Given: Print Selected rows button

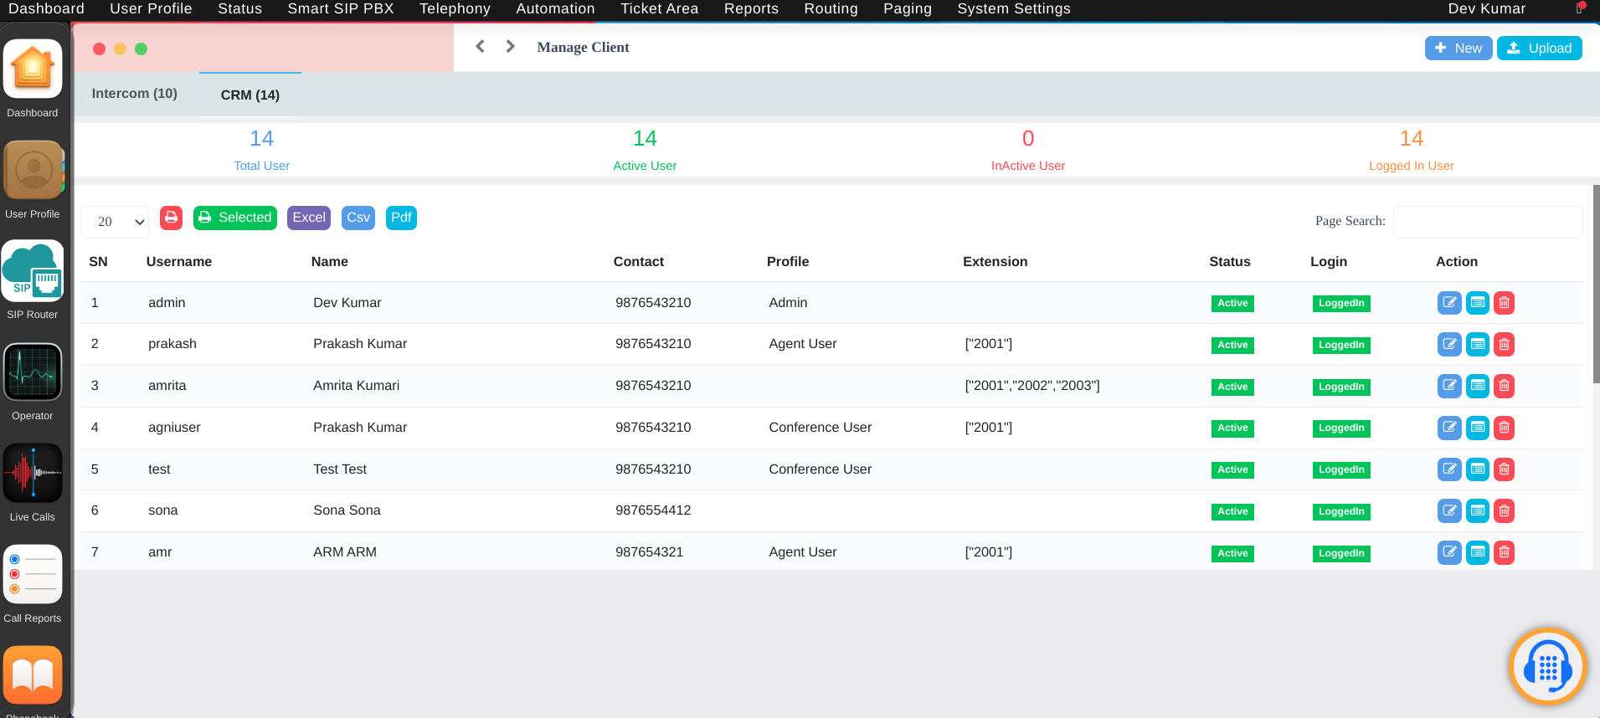Looking at the screenshot, I should pyautogui.click(x=235, y=218).
